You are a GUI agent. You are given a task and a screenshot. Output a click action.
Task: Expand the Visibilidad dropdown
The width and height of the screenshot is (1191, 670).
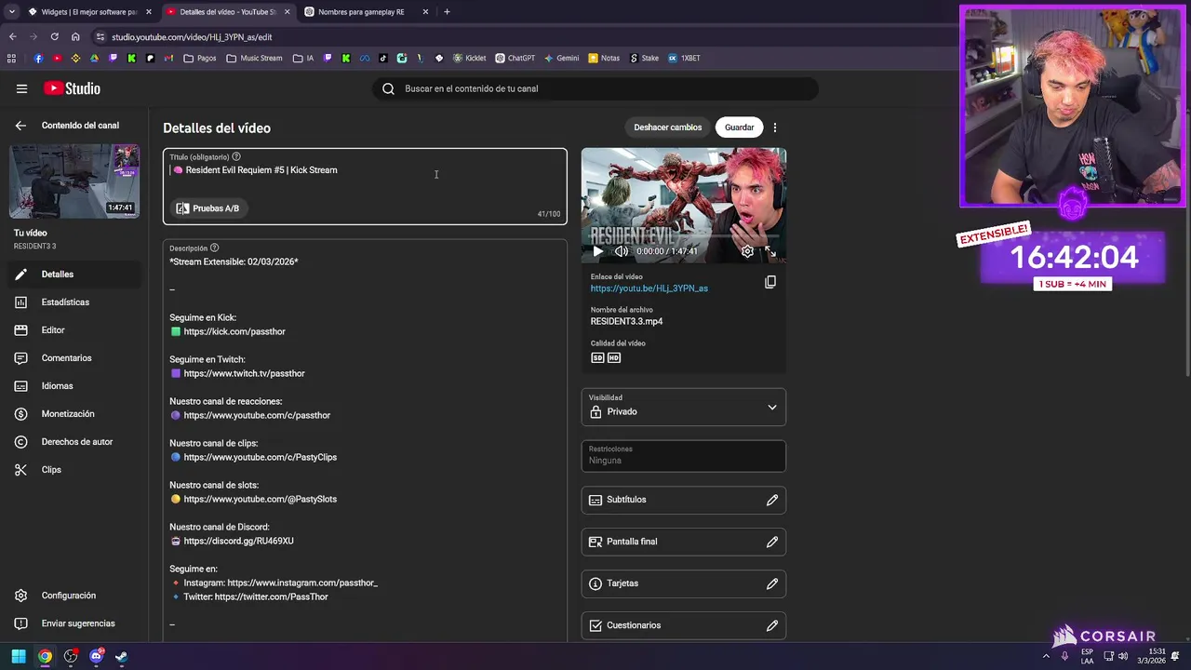pyautogui.click(x=684, y=407)
